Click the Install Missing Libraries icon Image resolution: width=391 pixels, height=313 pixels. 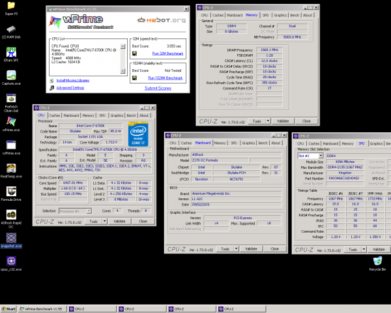tap(51, 80)
